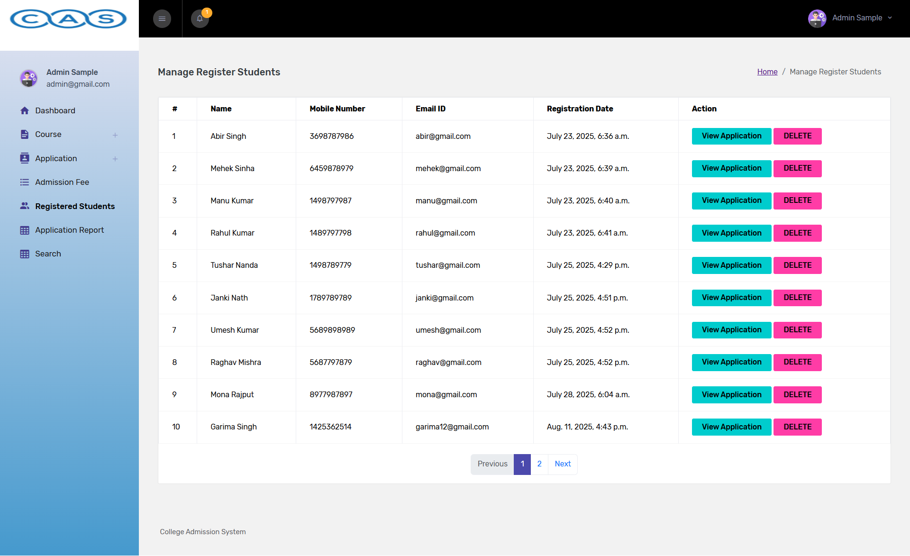Click the CAS logo

[68, 19]
